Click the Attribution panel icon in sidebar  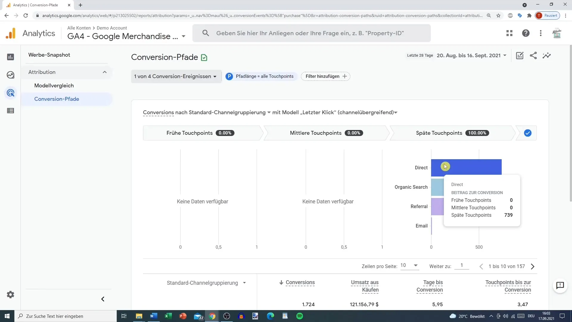11,93
